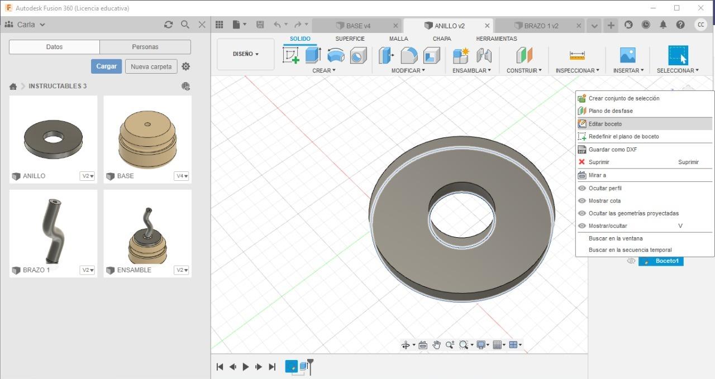
Task: Switch to the SUPERFICIE ribbon tab
Action: tap(350, 39)
